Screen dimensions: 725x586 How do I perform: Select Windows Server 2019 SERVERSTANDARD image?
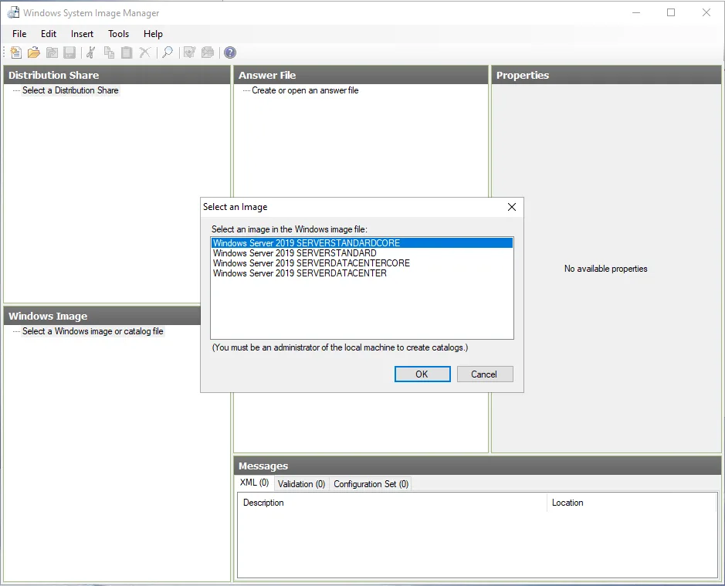(x=362, y=253)
